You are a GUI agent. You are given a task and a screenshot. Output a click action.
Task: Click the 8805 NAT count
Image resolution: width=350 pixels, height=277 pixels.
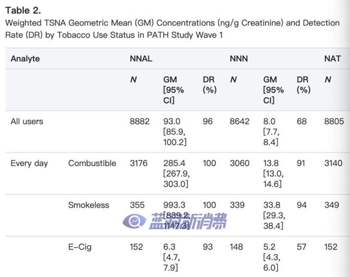(x=334, y=122)
